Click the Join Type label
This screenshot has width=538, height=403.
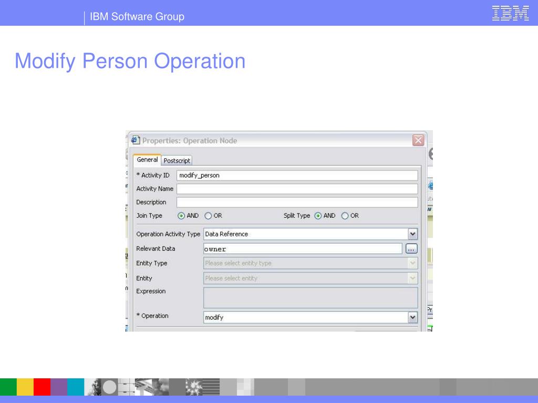[x=149, y=216]
